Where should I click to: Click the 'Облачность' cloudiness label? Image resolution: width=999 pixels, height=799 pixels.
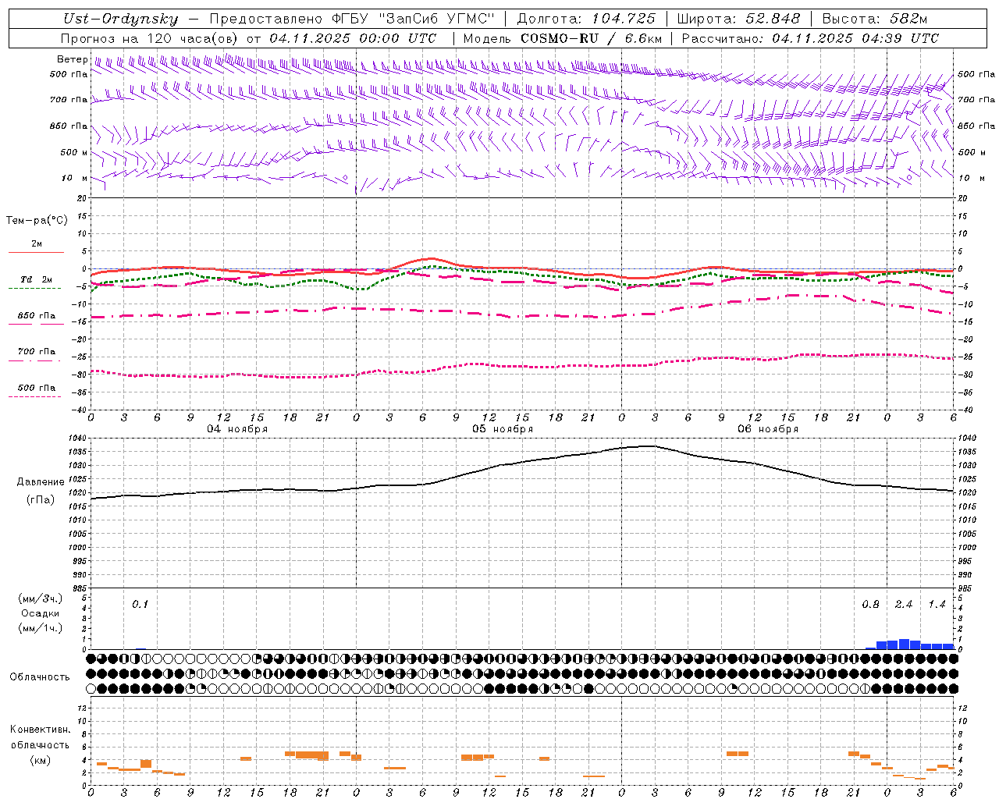[40, 677]
